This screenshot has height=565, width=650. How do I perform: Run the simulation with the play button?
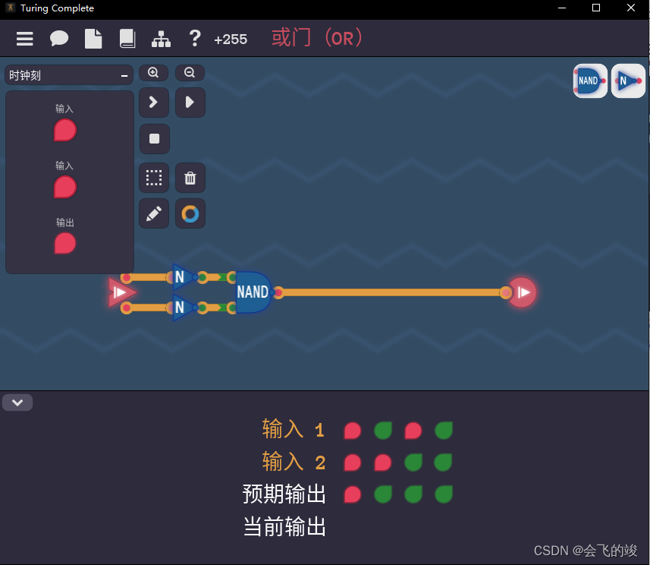(190, 102)
